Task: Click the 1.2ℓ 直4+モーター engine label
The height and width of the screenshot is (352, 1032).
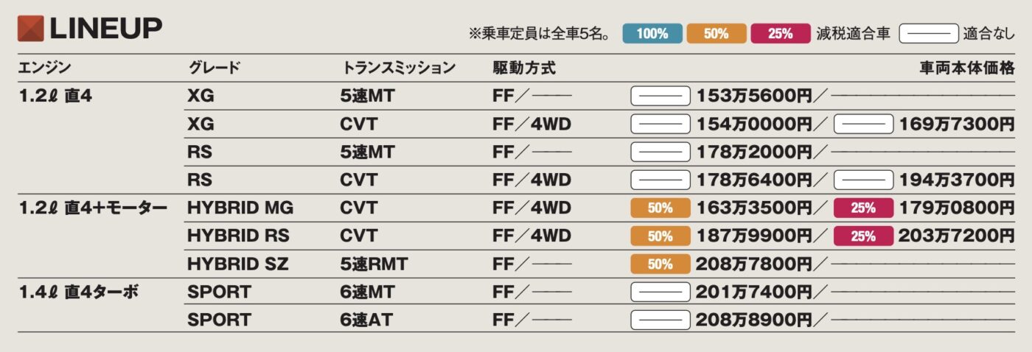Action: tap(93, 208)
